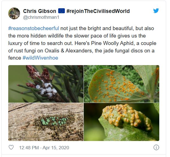Open Chris Gibson's profile avatar

pyautogui.click(x=14, y=14)
